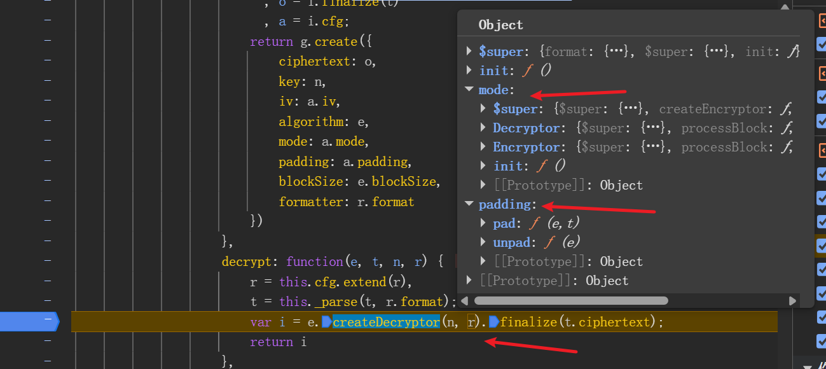
Task: Expand the Encryptor property
Action: click(x=484, y=147)
